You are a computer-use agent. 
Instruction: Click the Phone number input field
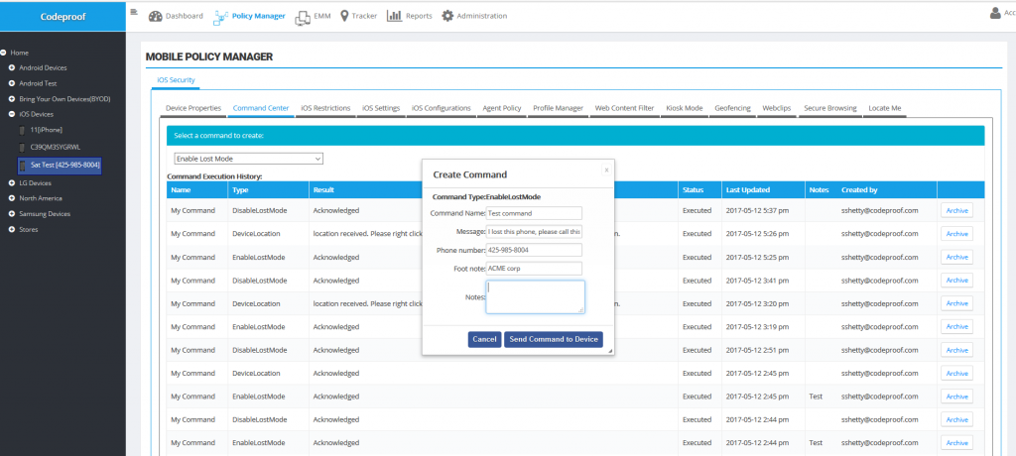pyautogui.click(x=534, y=250)
